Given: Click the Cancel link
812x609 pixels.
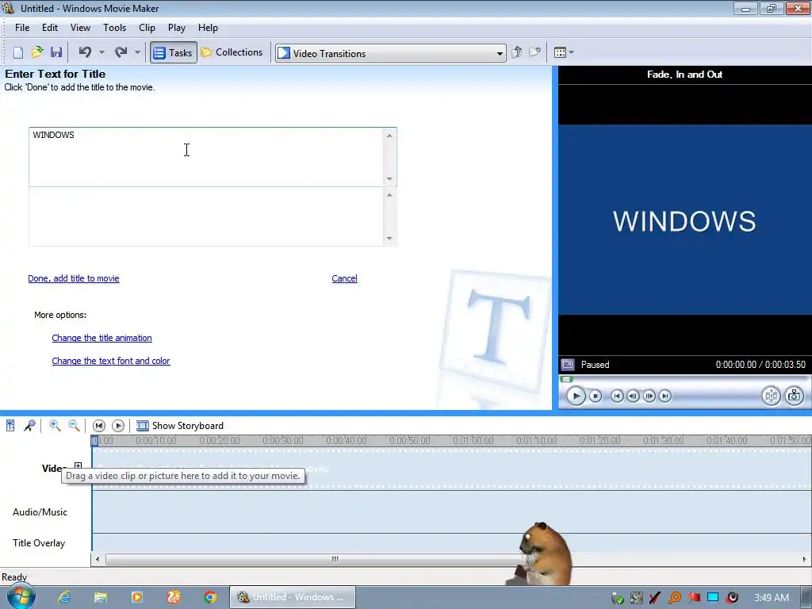Looking at the screenshot, I should coord(344,278).
